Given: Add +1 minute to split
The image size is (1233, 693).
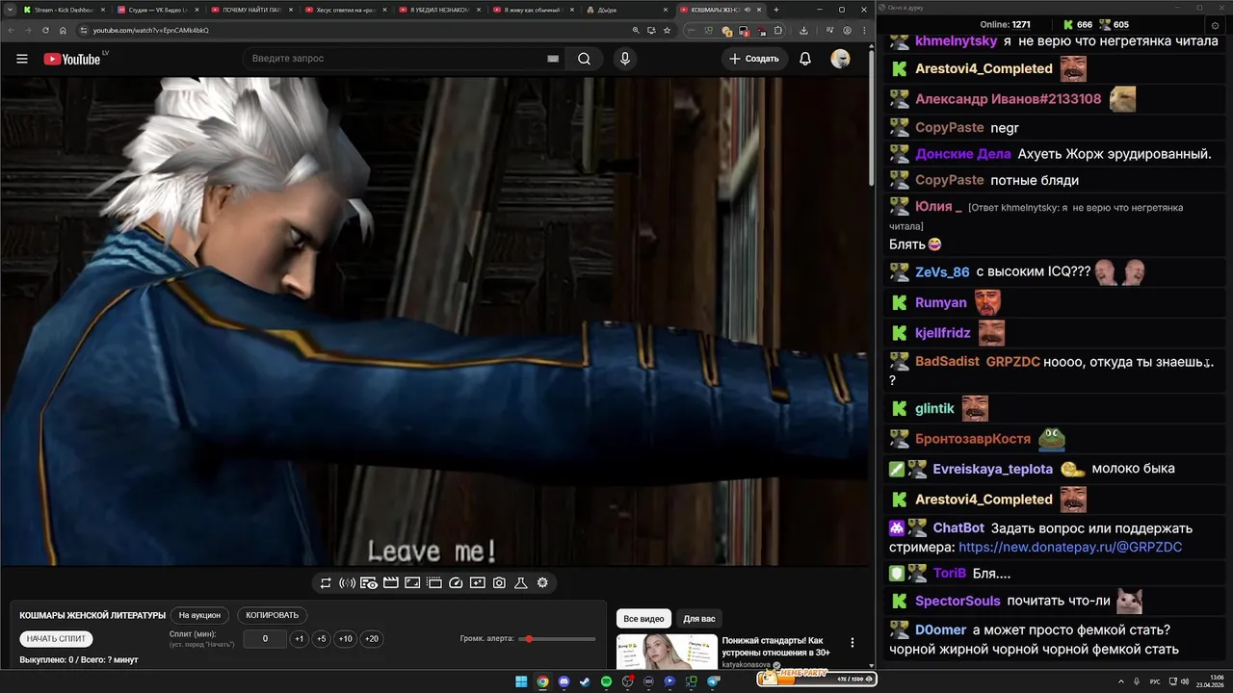Looking at the screenshot, I should point(300,639).
